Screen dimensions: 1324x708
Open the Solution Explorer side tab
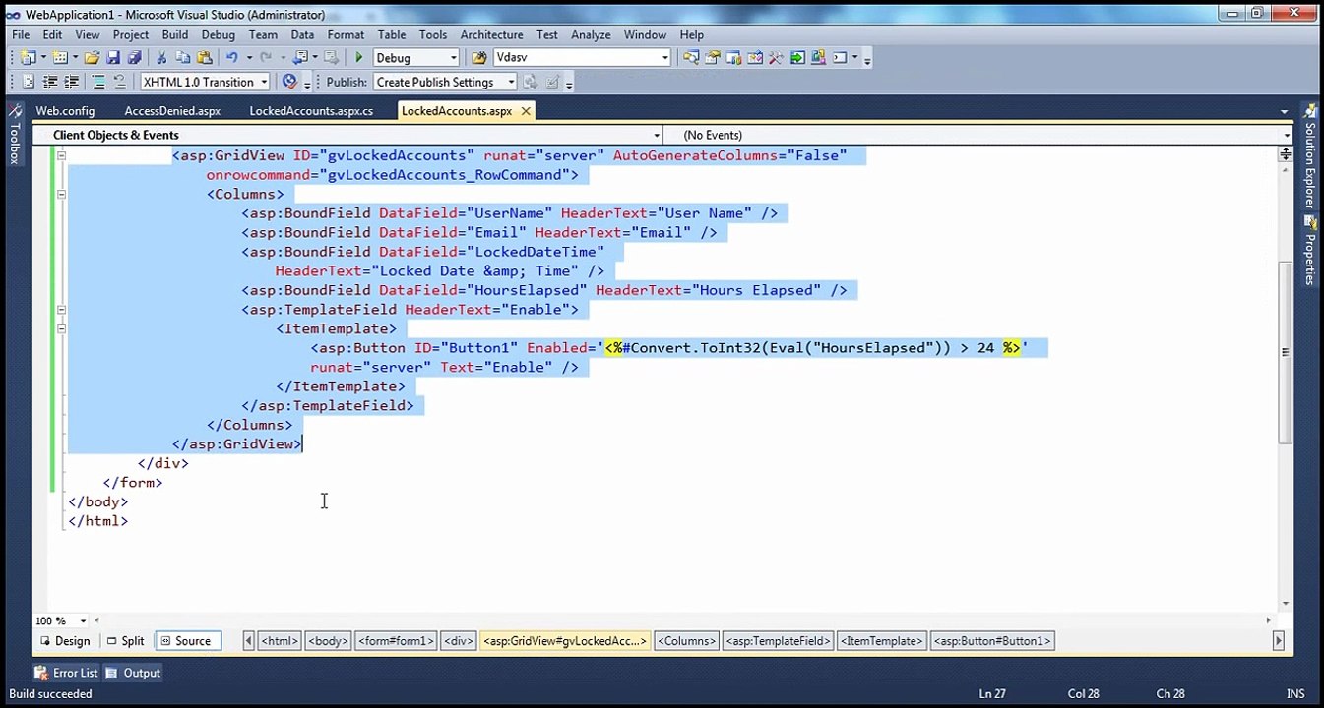[x=1310, y=155]
